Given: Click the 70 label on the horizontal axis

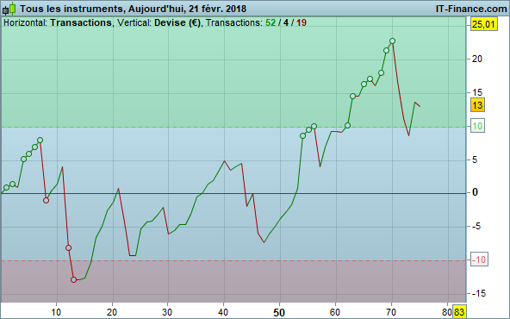Looking at the screenshot, I should click(x=391, y=312).
